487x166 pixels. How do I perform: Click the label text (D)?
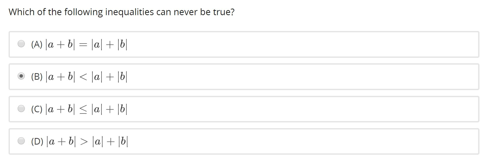point(37,141)
